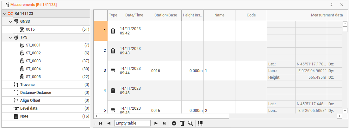Screen dimensions: 349x128
Task: Click the Empty table input field
Action: 132,123
